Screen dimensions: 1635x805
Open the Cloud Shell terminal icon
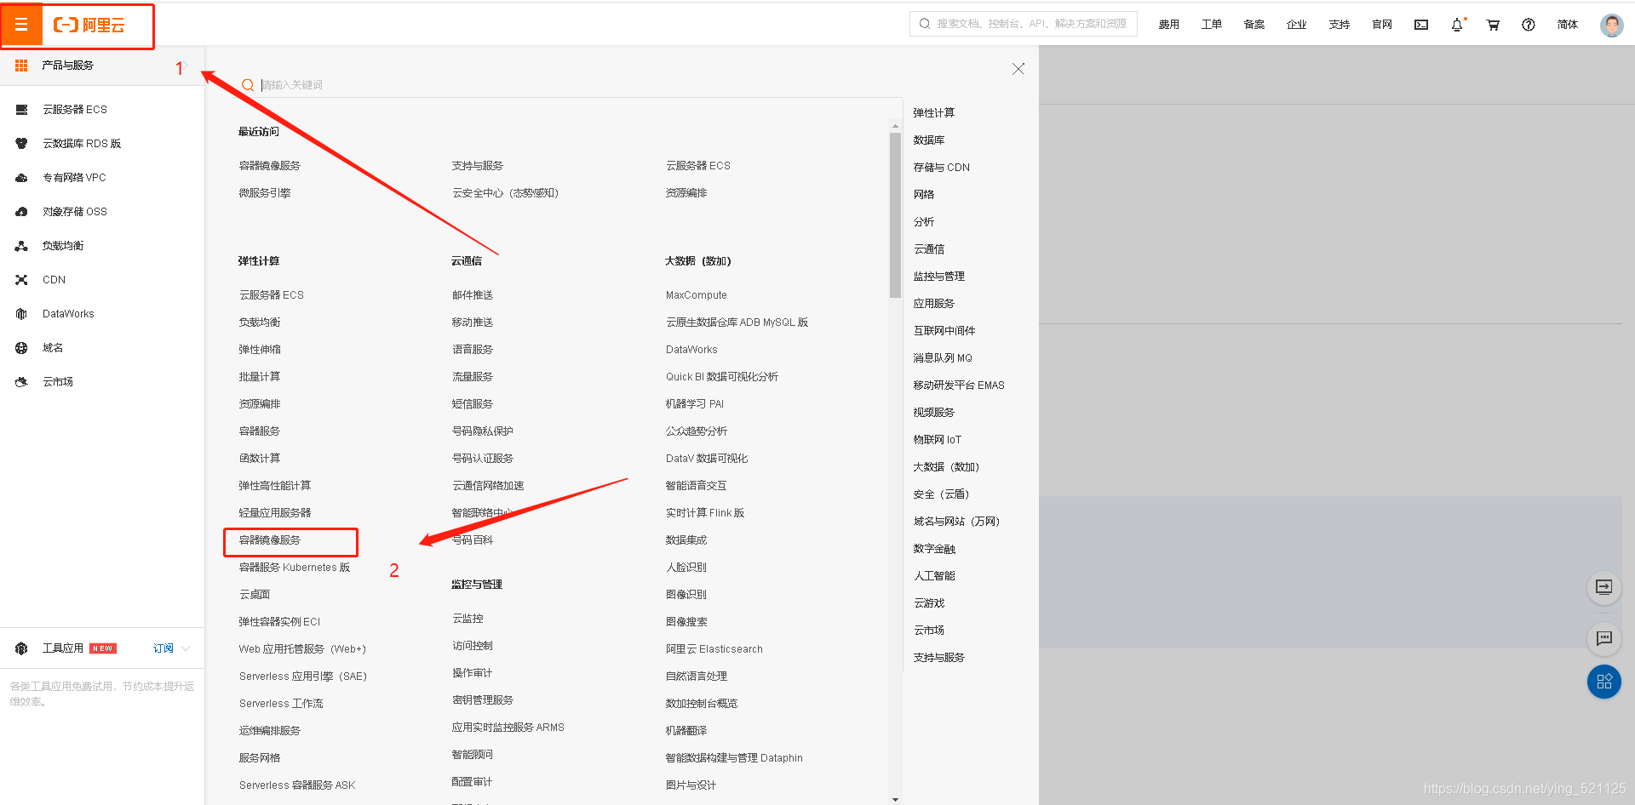point(1421,25)
